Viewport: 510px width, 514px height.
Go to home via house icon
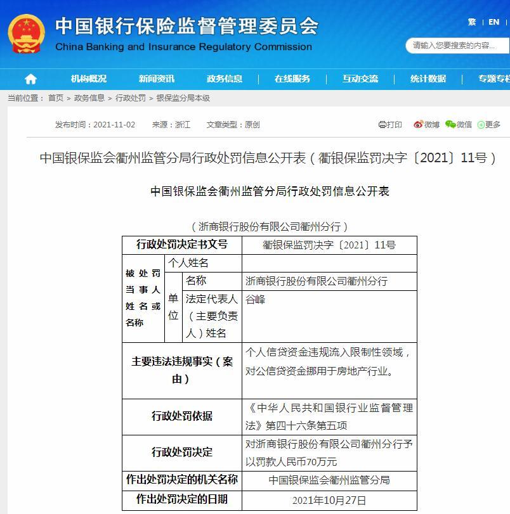coord(30,79)
